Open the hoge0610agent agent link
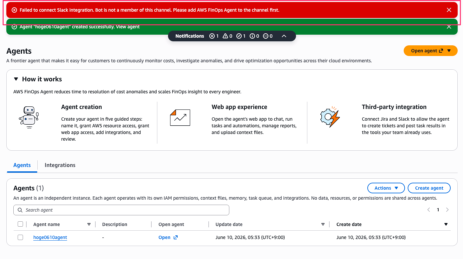463x259 pixels. coord(50,238)
